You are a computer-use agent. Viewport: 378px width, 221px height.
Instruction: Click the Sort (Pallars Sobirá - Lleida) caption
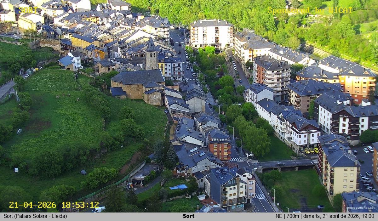click(35, 216)
